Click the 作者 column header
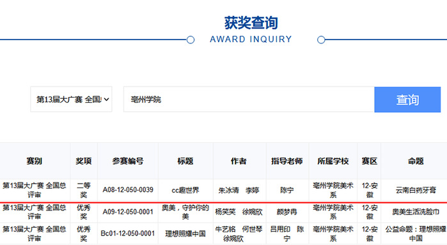Screen dimensions: 447x245 (239, 161)
